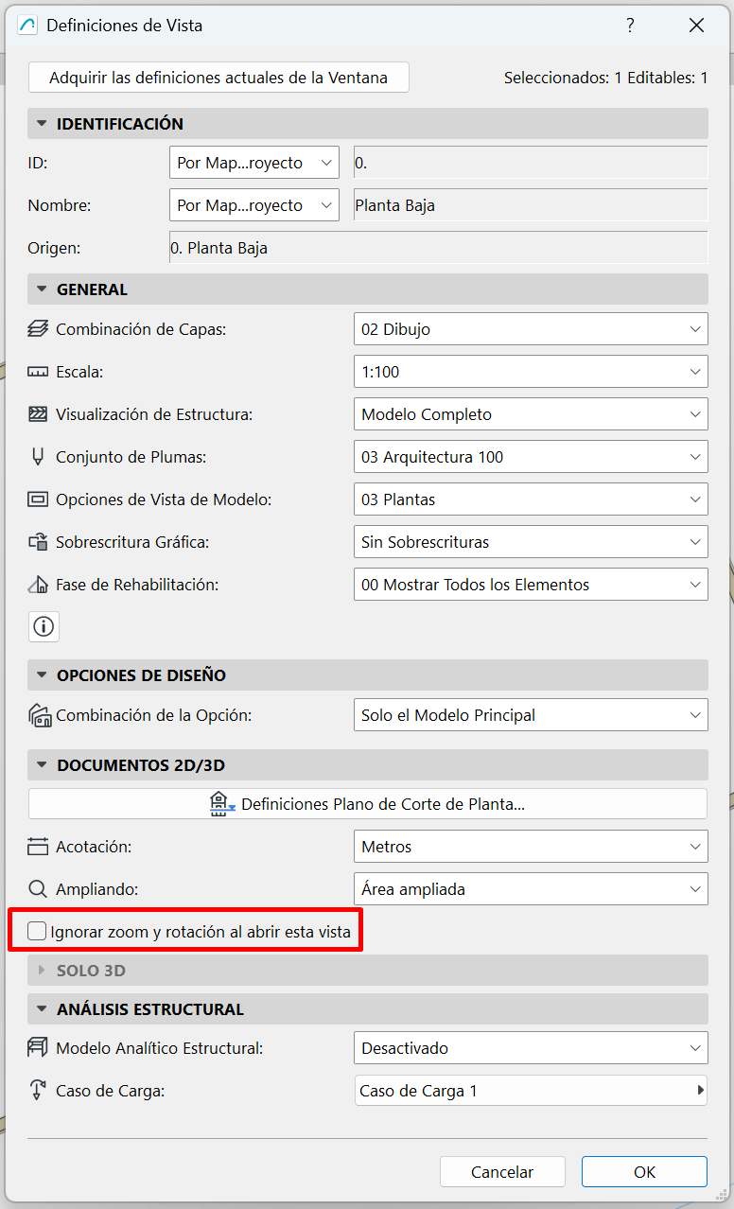
Task: Click the Opciones de Vista de Modelo icon
Action: tap(38, 499)
